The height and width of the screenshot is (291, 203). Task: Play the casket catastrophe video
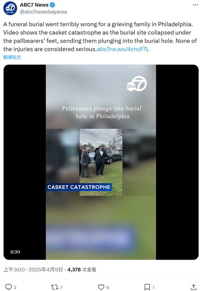pyautogui.click(x=101, y=162)
